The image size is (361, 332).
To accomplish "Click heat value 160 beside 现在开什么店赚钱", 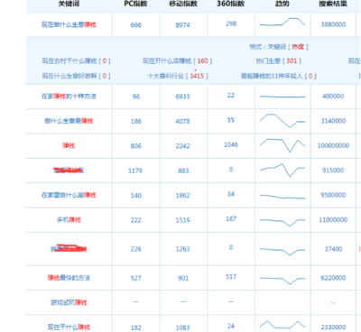I will [x=203, y=61].
